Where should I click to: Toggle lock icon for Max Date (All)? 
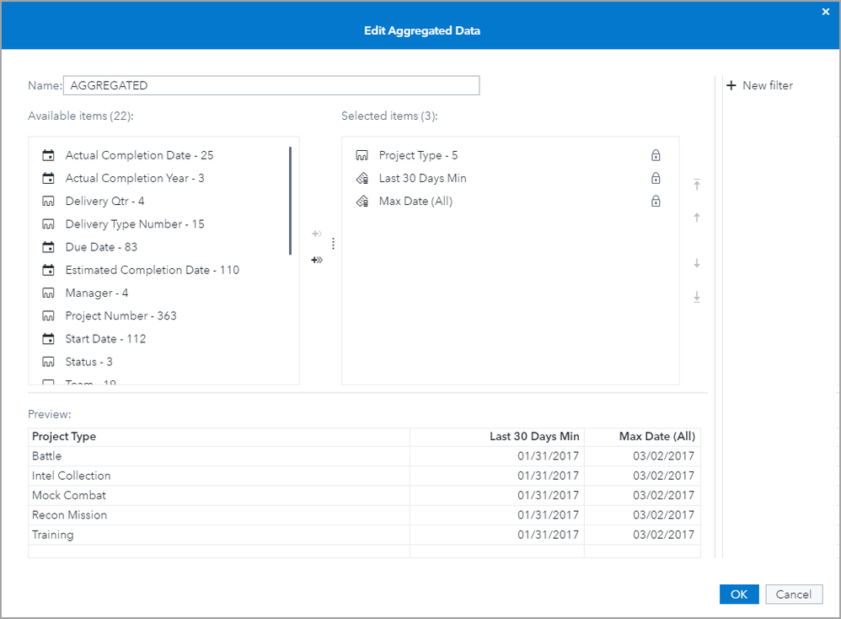point(656,201)
